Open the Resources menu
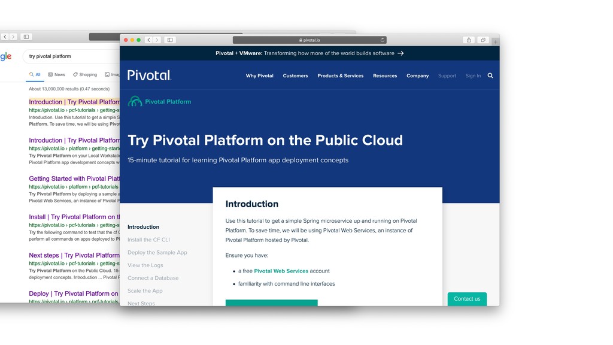This screenshot has width=613, height=345. pyautogui.click(x=385, y=76)
